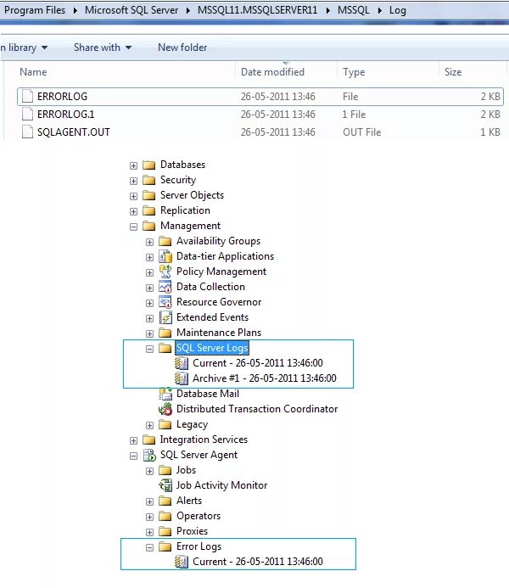The image size is (509, 588).
Task: Select the Jobs tree item
Action: 186,470
